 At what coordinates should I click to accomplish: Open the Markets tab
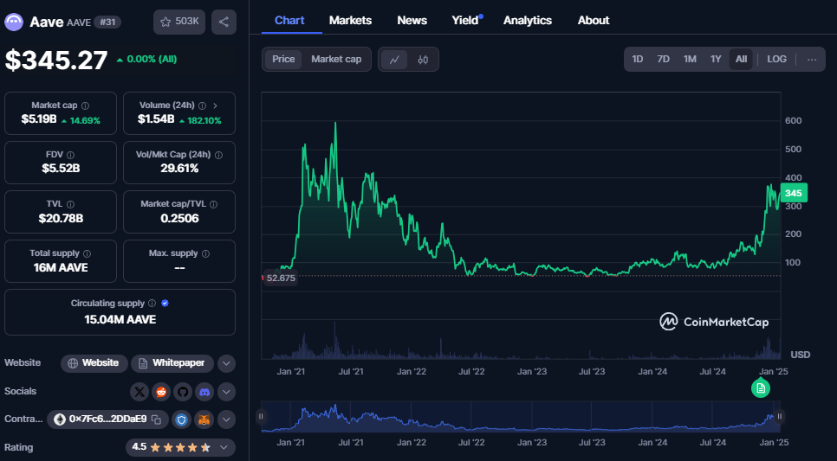pyautogui.click(x=350, y=20)
